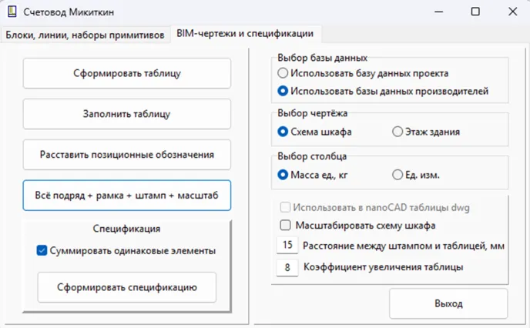
Task: Click the app icon in the title bar
Action: 10,12
